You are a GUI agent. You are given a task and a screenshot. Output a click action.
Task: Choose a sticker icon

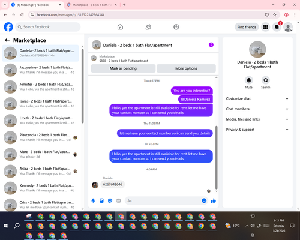point(110,200)
